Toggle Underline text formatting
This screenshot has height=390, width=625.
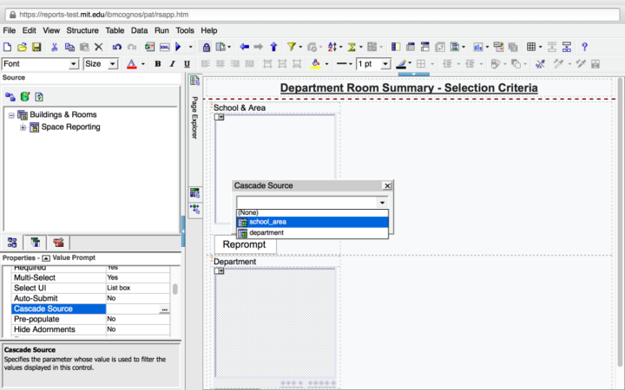click(187, 64)
